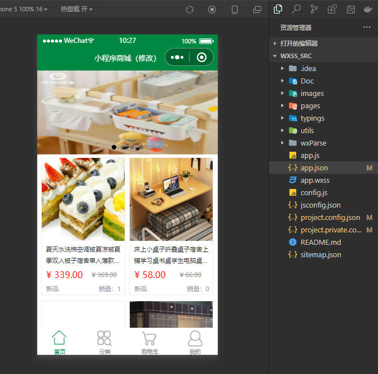Screen dimensions: 378x374
Task: Expand the Doc folder
Action: (323, 81)
